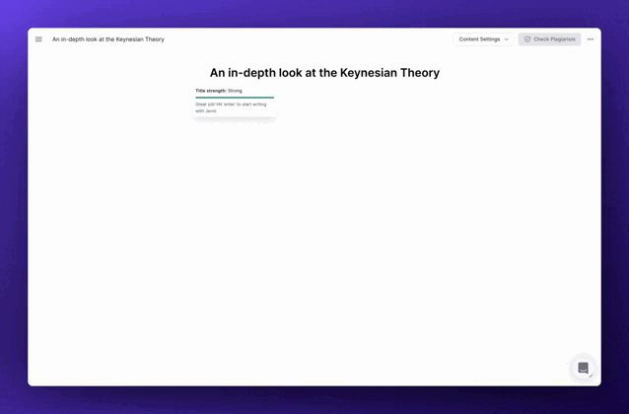The image size is (629, 414).
Task: Click the main heading 'An in-depth look at the Keynesian Theory'
Action: [324, 73]
